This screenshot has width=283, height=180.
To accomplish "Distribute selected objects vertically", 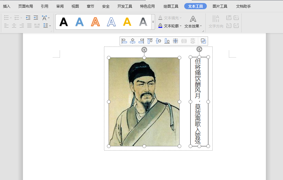I will point(192,41).
